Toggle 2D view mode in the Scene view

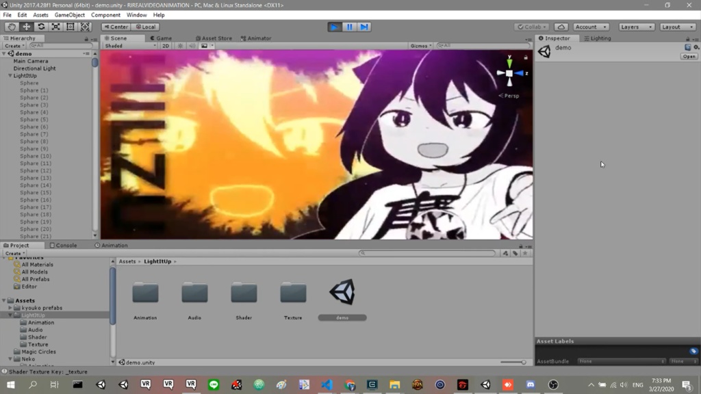pyautogui.click(x=164, y=45)
